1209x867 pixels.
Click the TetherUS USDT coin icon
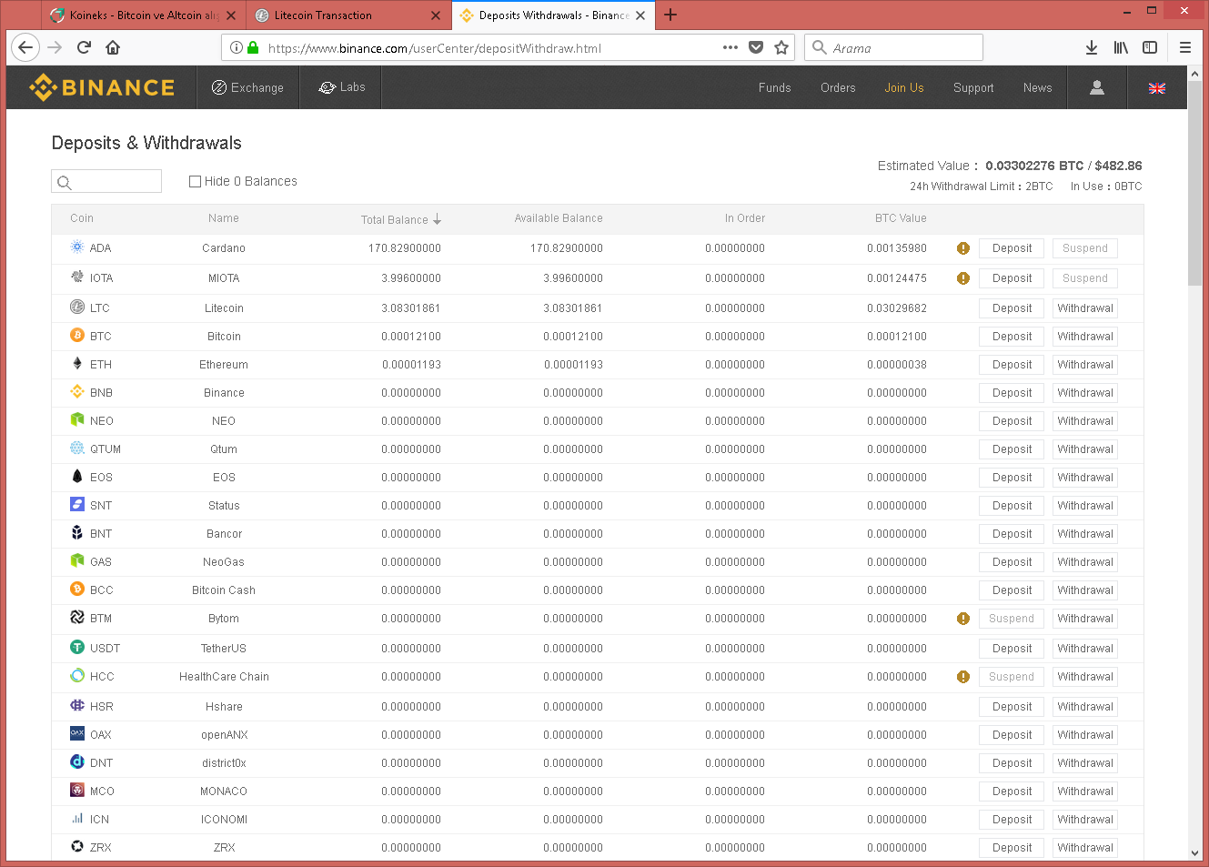point(77,648)
